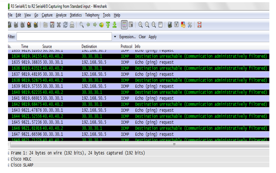The height and width of the screenshot is (173, 276).
Task: Select packet 1647 Echo ping request
Action: pyautogui.click(x=138, y=134)
